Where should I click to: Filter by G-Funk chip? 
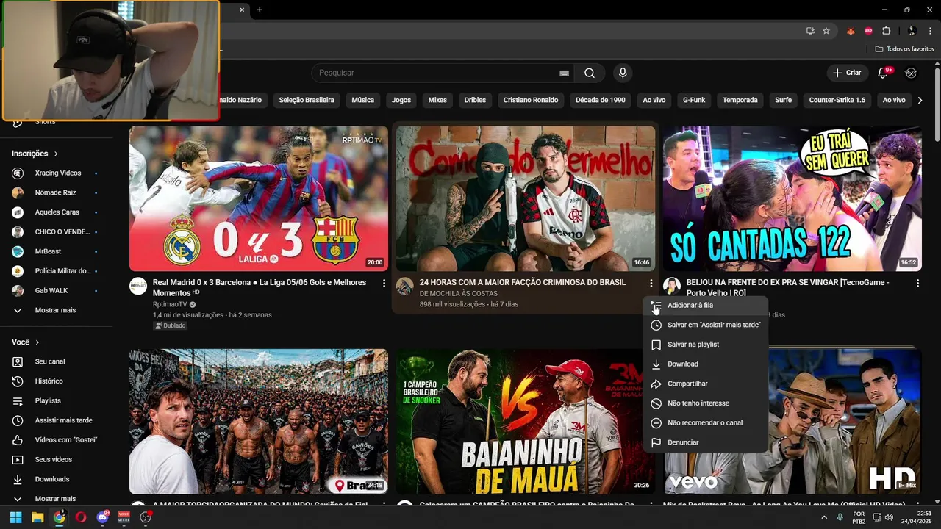pos(694,100)
